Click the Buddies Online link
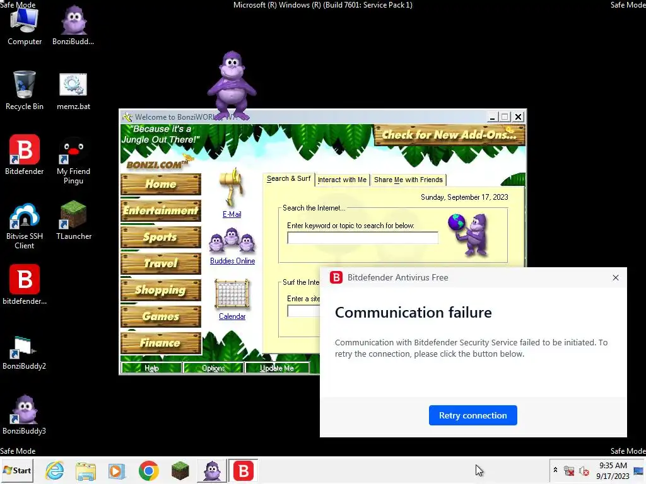 tap(232, 261)
